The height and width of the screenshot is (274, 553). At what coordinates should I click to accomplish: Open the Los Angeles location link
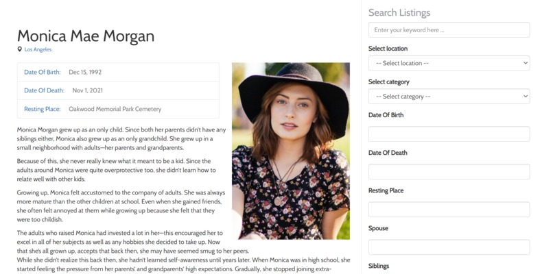click(x=38, y=49)
